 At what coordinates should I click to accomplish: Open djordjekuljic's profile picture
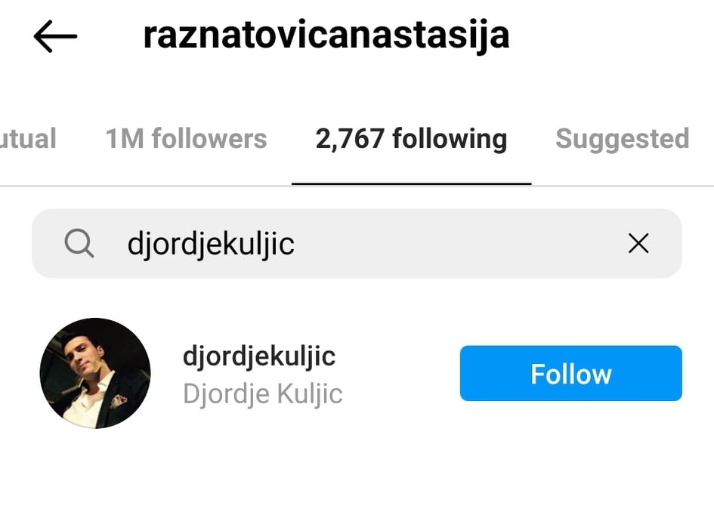pyautogui.click(x=95, y=373)
